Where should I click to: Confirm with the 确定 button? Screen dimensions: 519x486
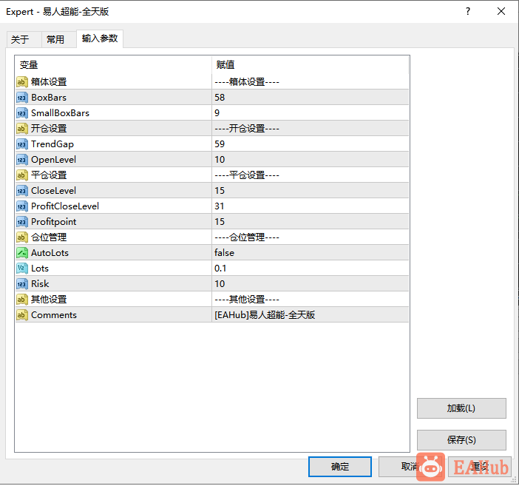click(340, 467)
